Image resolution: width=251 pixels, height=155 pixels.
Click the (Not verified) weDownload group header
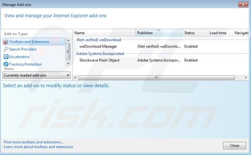(x=99, y=40)
